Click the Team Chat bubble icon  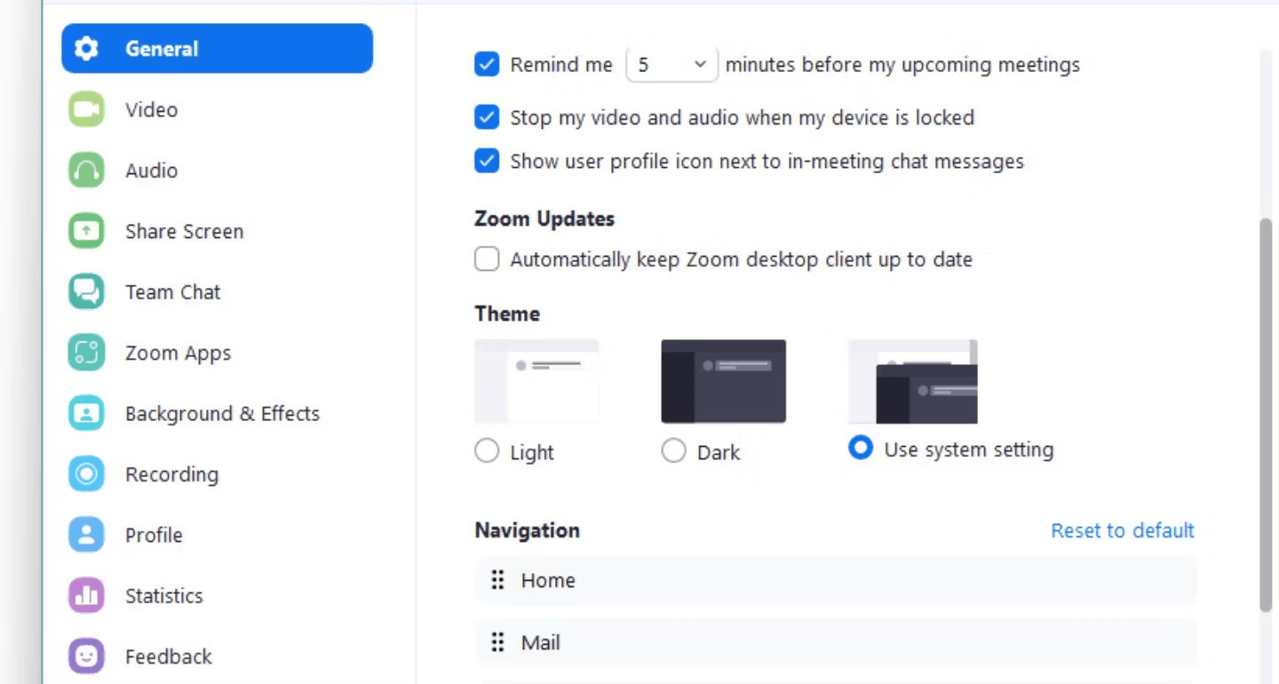(x=86, y=292)
